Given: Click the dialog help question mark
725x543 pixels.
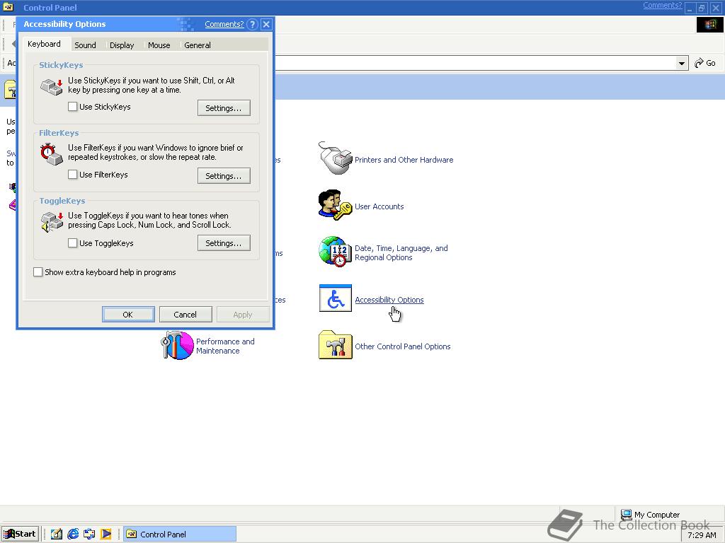Looking at the screenshot, I should point(252,25).
